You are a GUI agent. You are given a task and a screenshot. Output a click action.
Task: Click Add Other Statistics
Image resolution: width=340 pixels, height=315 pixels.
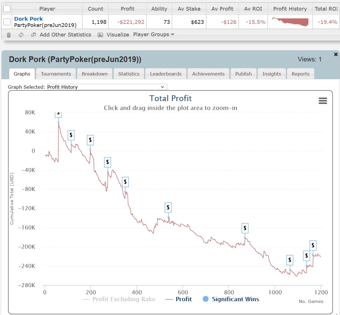pyautogui.click(x=65, y=34)
